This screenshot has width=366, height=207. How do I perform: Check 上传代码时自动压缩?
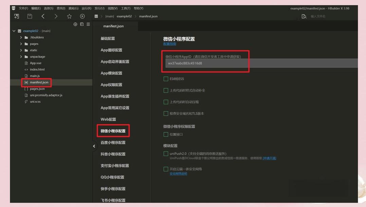click(166, 102)
